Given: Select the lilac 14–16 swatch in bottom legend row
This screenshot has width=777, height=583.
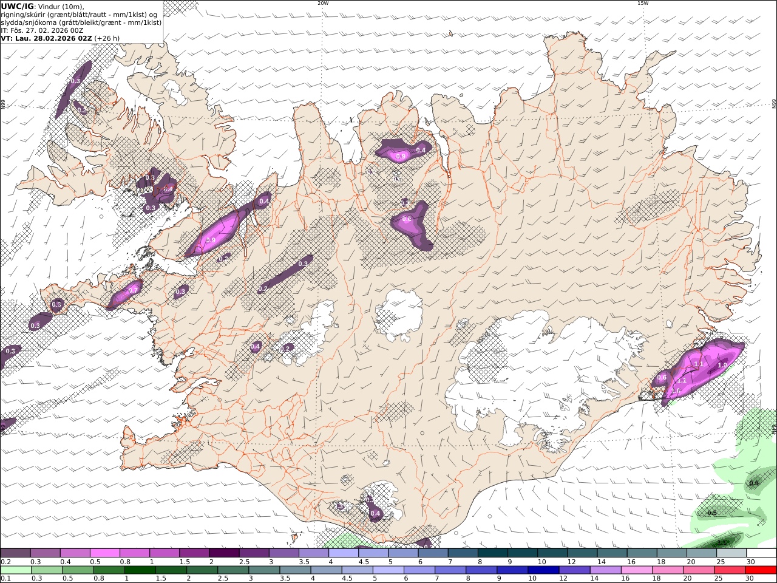Looking at the screenshot, I should point(605,570).
